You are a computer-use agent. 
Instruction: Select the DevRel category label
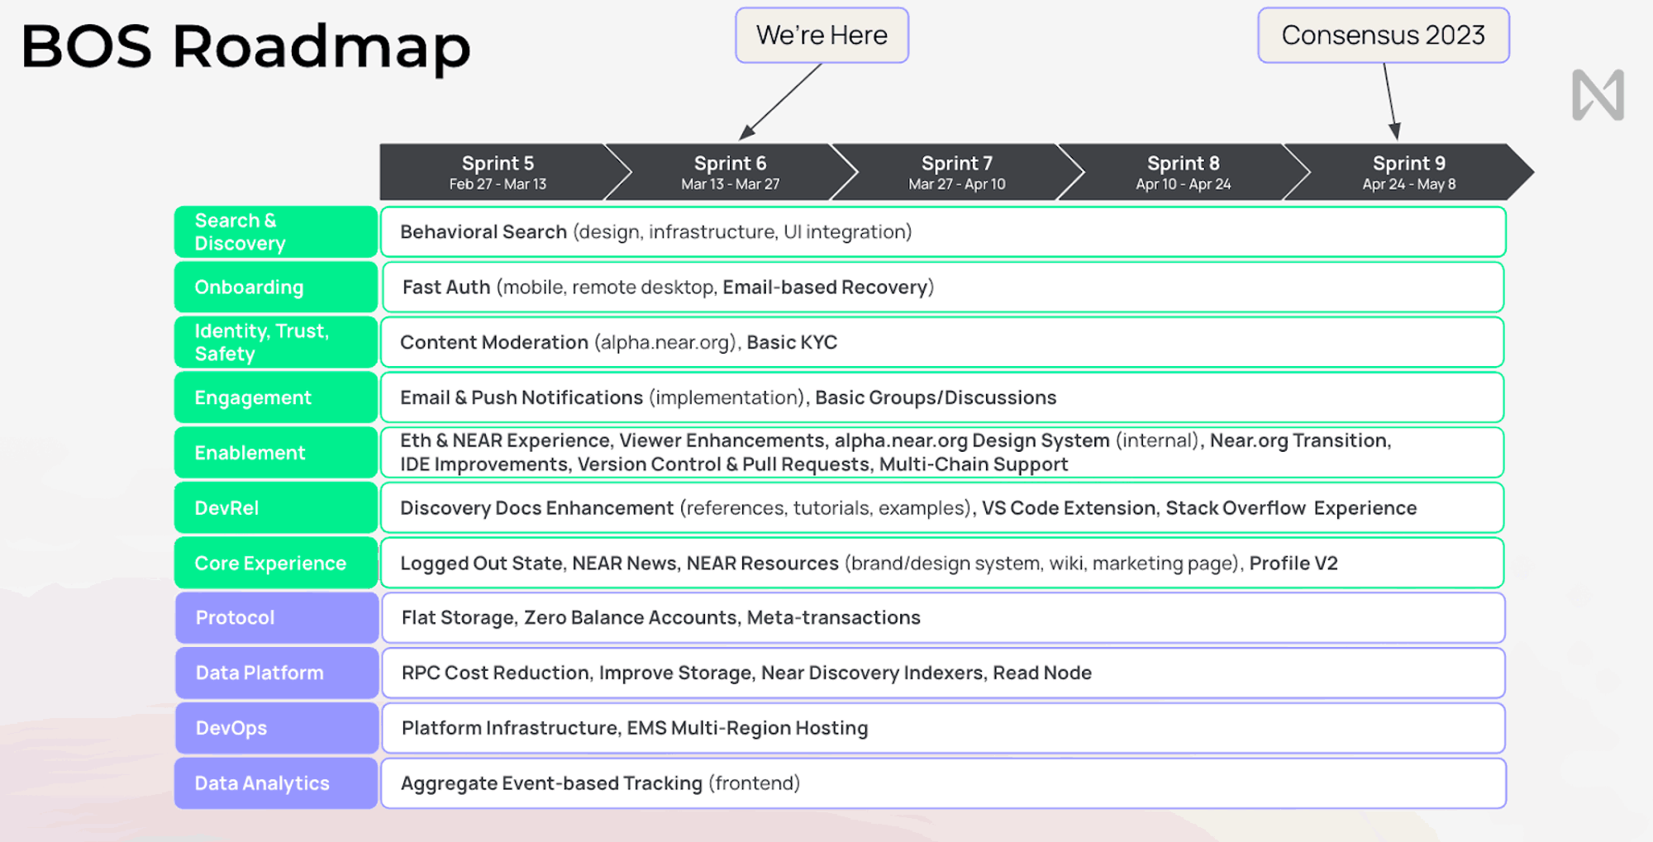(275, 508)
